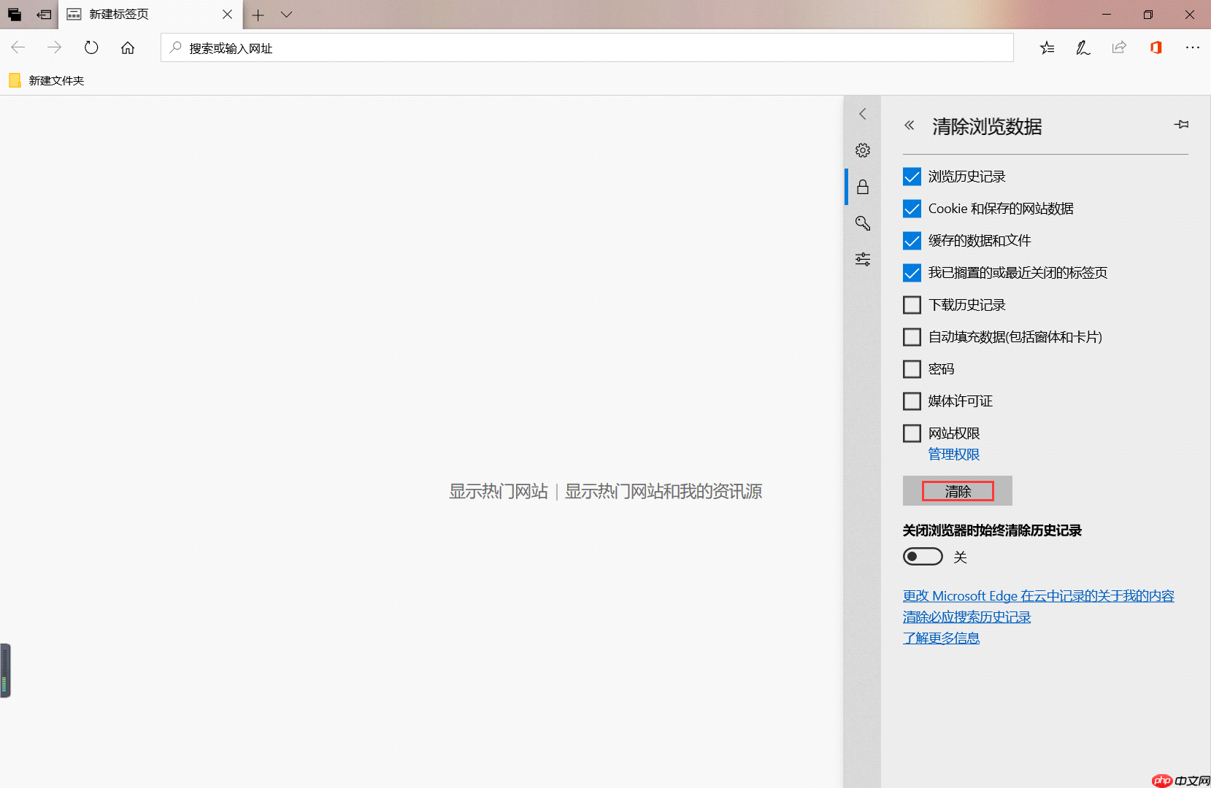Share this page icon
Viewport: 1211px width, 788px height.
(1119, 47)
